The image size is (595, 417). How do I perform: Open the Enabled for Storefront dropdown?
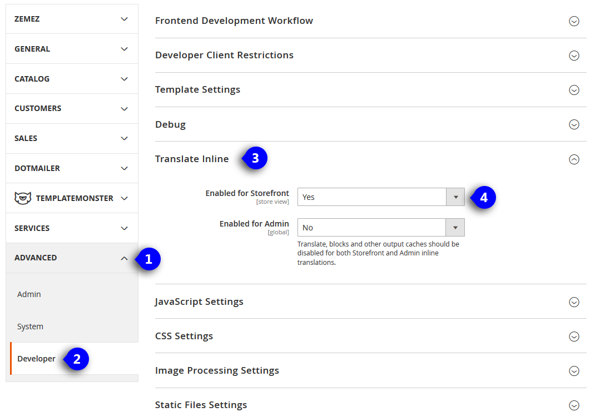tap(381, 197)
